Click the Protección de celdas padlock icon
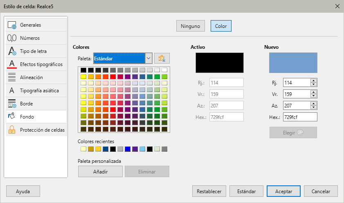This screenshot has height=203, width=344. pos(12,130)
